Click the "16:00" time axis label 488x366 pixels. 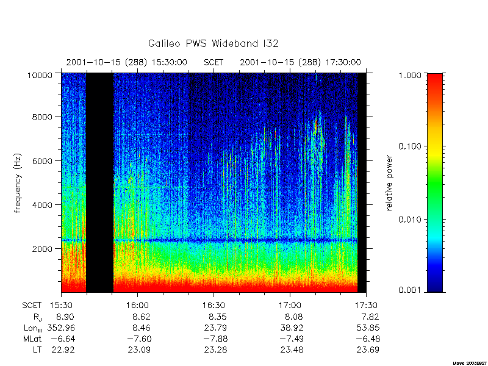(138, 306)
